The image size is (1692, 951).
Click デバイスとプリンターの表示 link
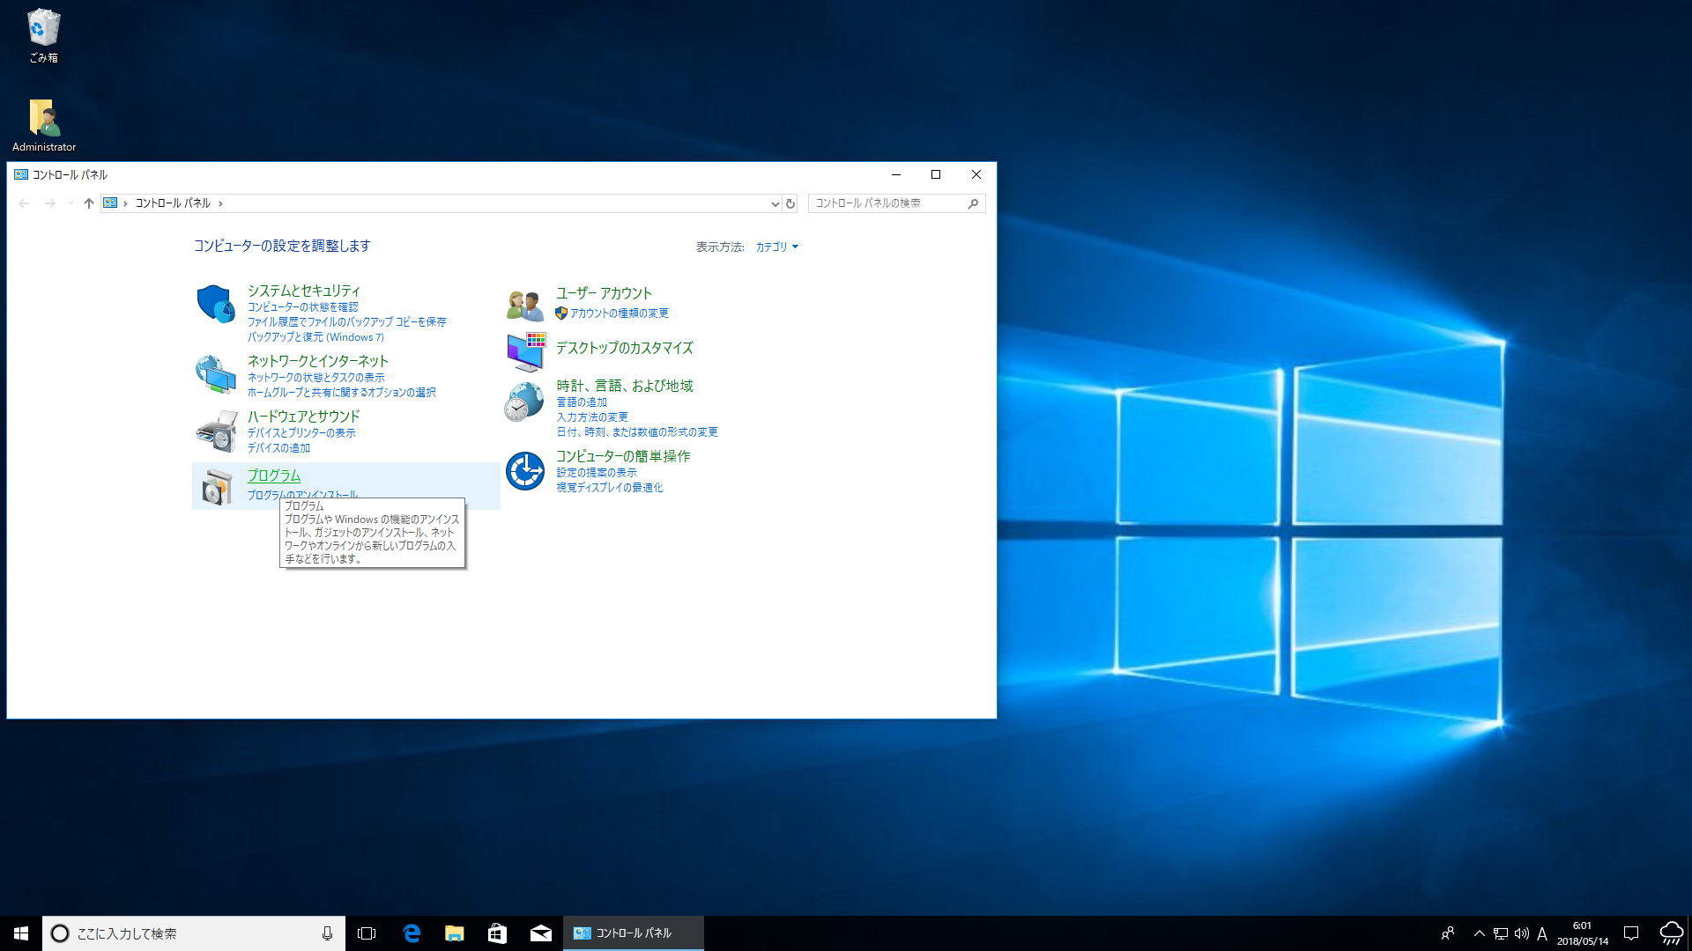point(301,433)
